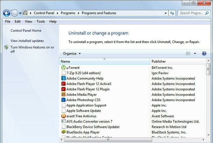Click the blue Help question mark icon
The image size is (213, 143).
click(x=204, y=54)
